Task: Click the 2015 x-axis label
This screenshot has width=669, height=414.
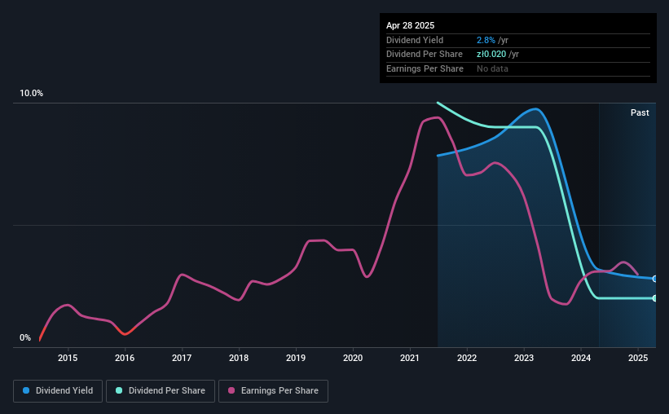Action: click(68, 358)
